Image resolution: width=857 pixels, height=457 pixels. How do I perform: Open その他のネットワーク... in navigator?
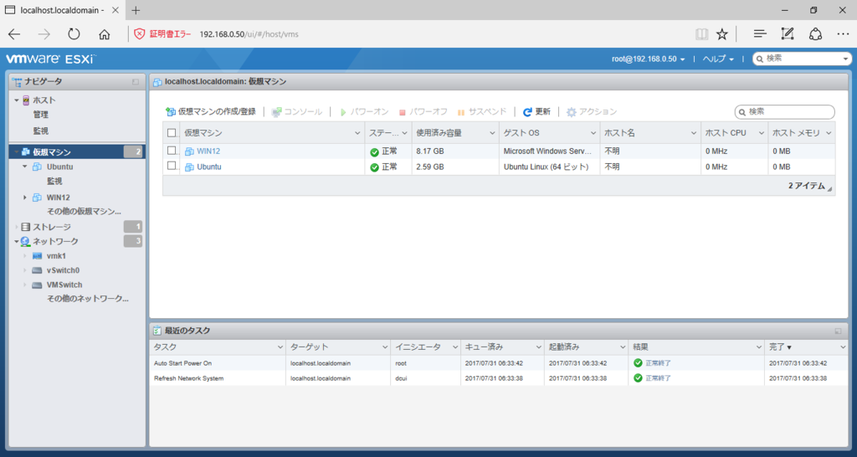pos(87,299)
